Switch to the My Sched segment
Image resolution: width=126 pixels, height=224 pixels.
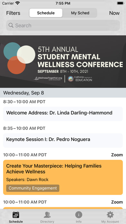(80, 13)
